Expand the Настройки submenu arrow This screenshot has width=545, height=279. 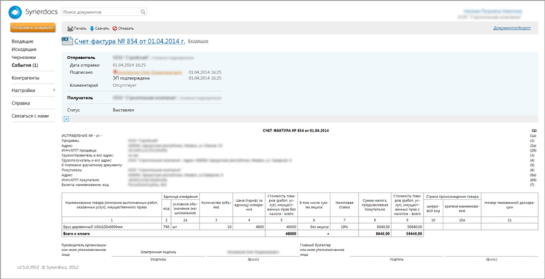coord(54,90)
